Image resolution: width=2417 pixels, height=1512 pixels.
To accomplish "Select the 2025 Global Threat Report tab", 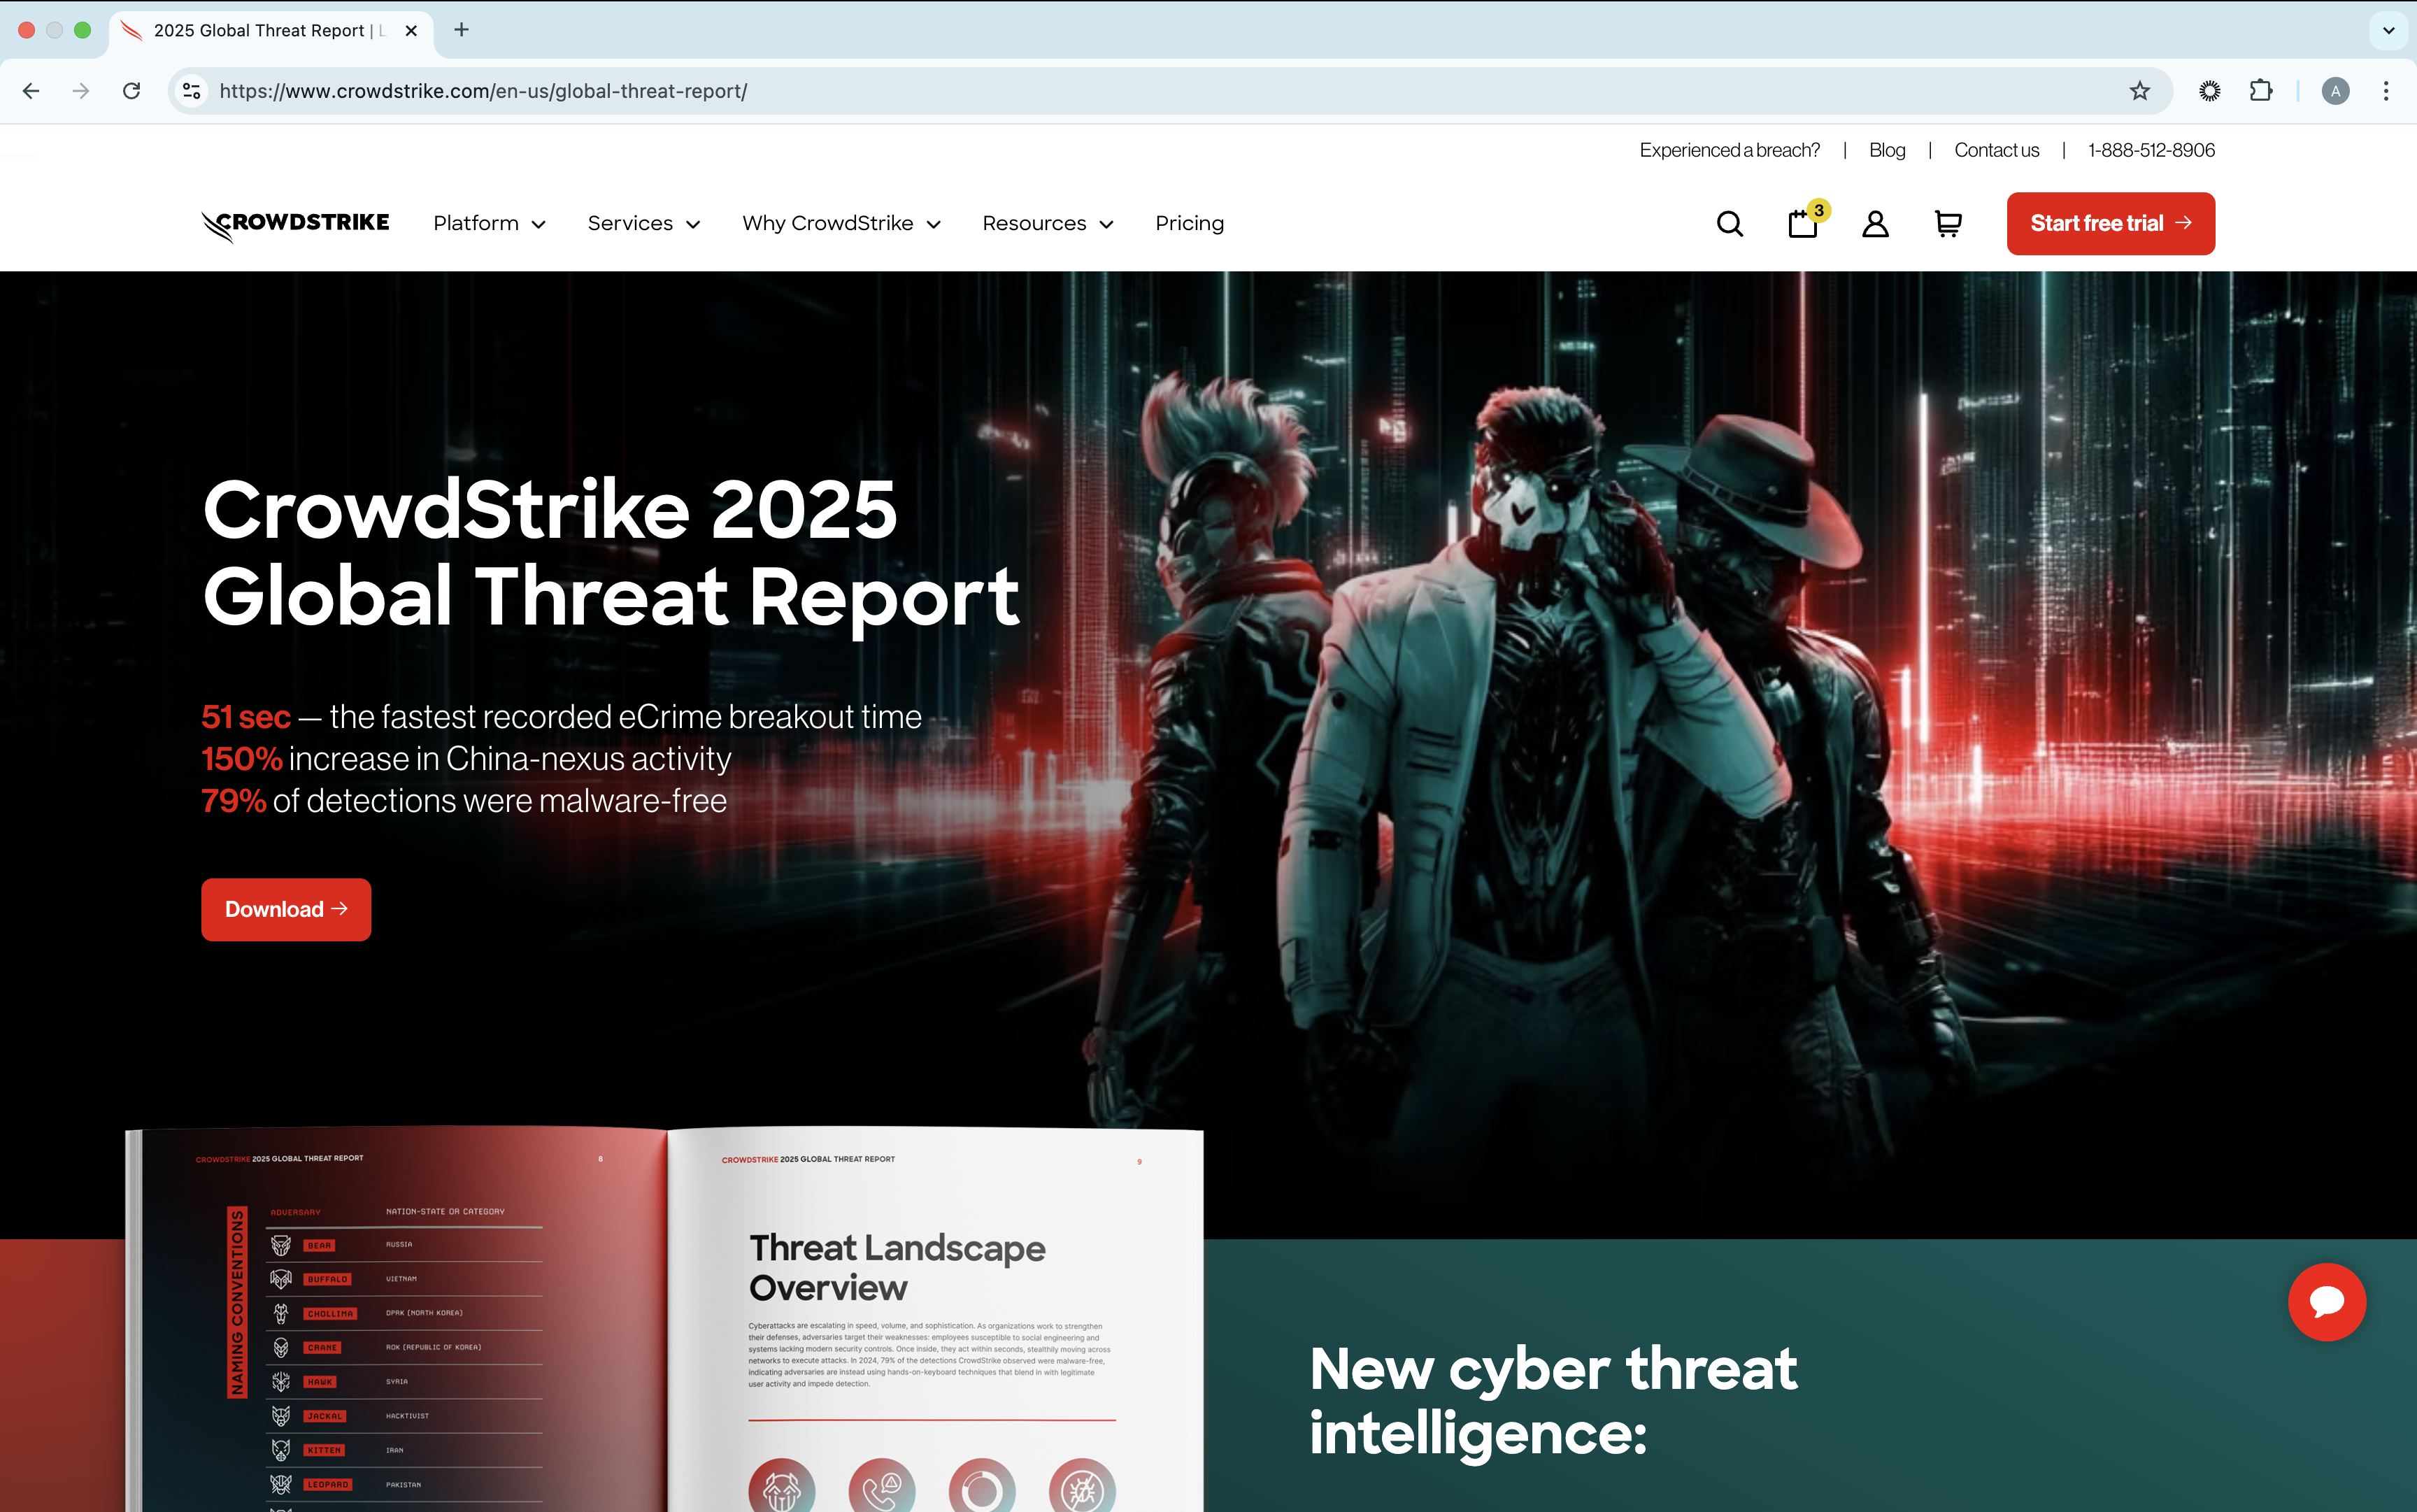I will 260,30.
